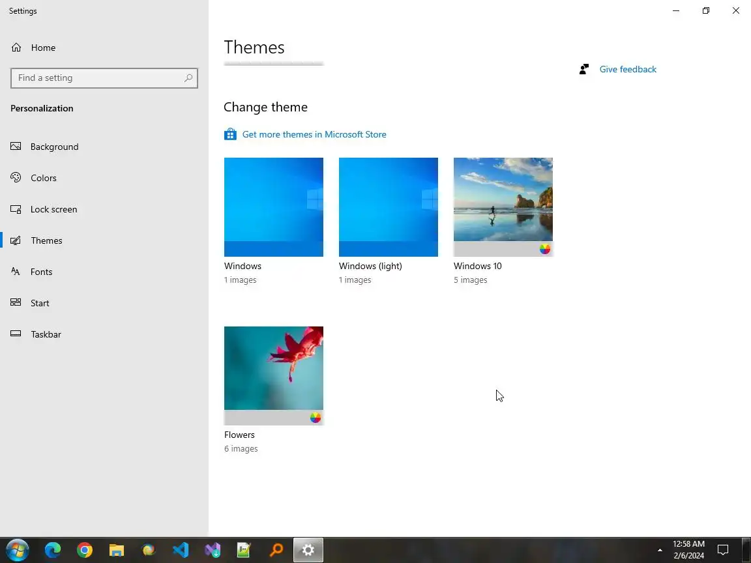Launch Google Chrome from taskbar
751x563 pixels.
coord(85,550)
